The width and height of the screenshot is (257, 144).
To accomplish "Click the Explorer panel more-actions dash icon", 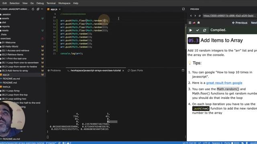I will (42, 9).
